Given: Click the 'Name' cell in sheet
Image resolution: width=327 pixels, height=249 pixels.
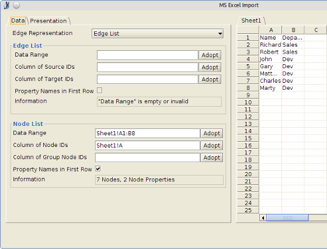Looking at the screenshot, I should (270, 38).
